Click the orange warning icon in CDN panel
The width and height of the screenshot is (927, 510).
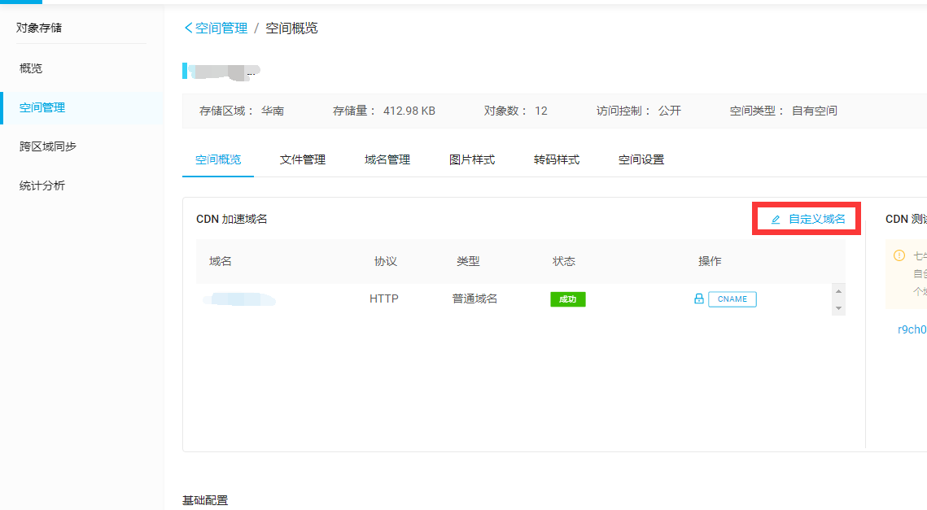click(899, 255)
